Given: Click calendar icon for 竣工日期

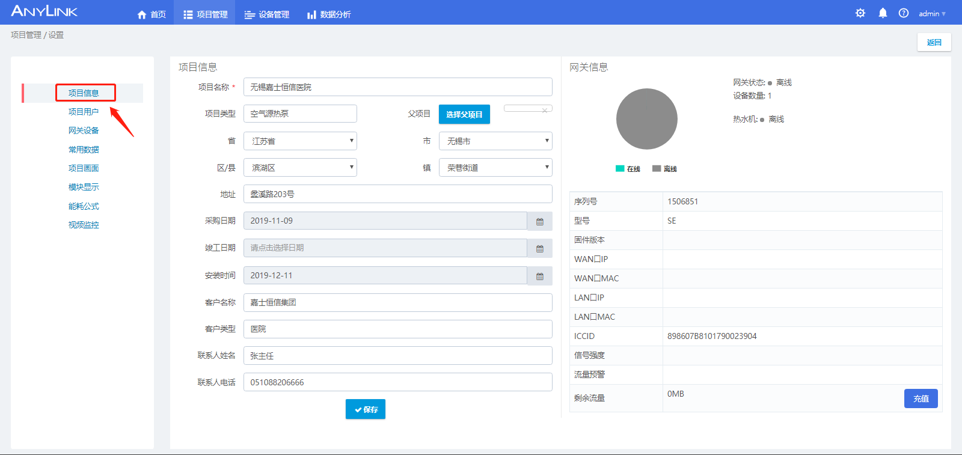Looking at the screenshot, I should click(540, 248).
